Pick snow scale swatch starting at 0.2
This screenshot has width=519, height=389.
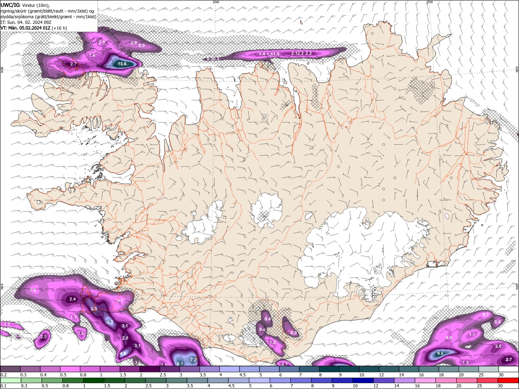10,369
